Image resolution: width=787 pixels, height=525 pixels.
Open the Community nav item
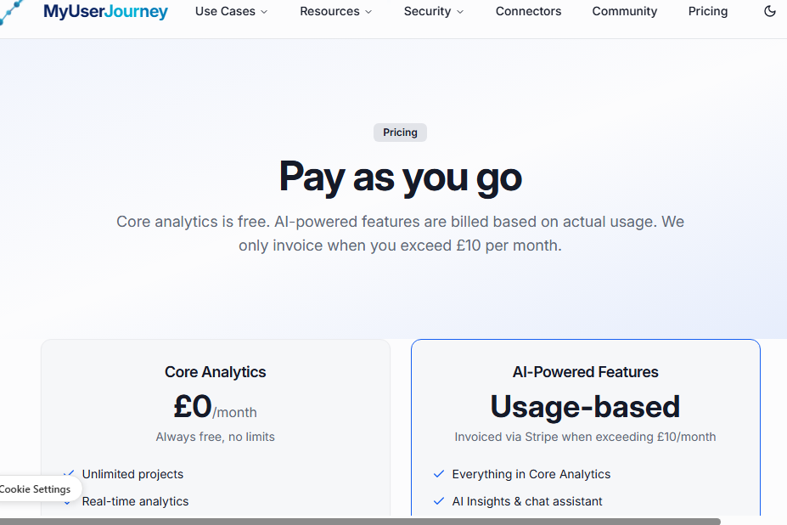pyautogui.click(x=625, y=12)
